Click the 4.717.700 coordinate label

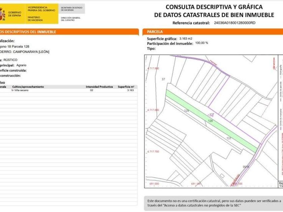(153, 151)
